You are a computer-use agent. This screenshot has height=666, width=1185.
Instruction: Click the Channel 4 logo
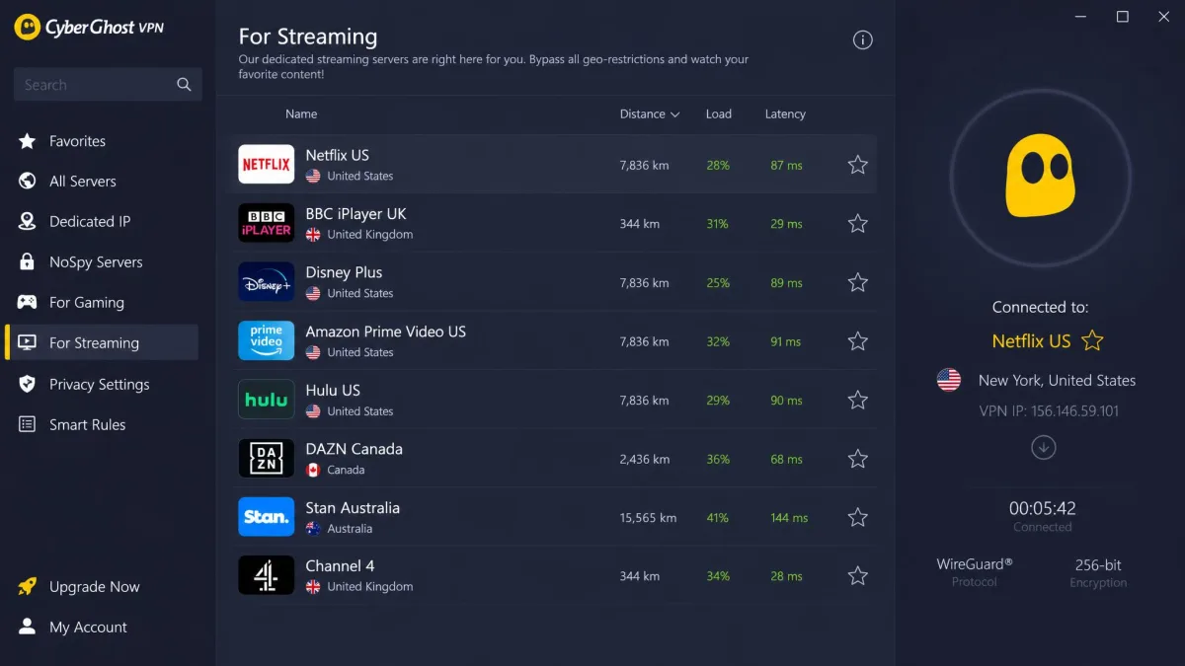pos(267,575)
